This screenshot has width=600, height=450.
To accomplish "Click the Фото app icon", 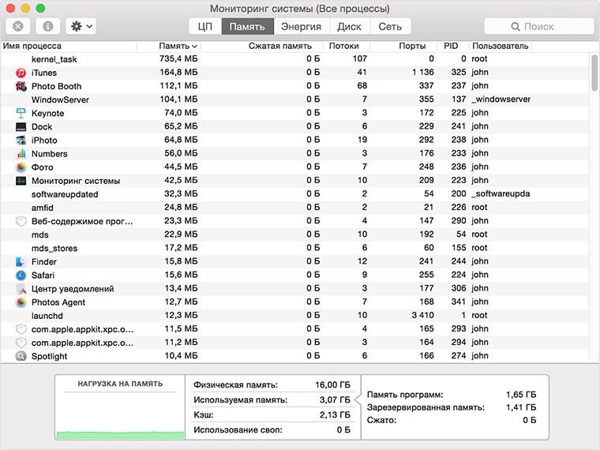I will (x=21, y=167).
